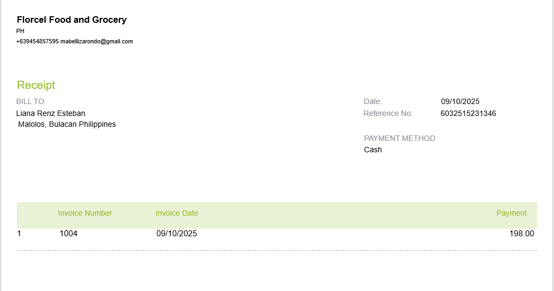
Task: Click the 09/10/2025 date in the invoice row
Action: pyautogui.click(x=177, y=234)
